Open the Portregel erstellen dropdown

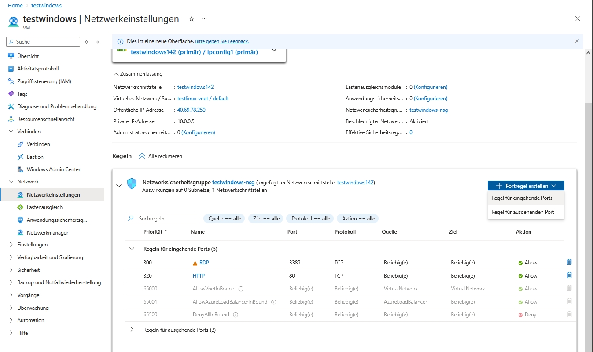tap(526, 186)
